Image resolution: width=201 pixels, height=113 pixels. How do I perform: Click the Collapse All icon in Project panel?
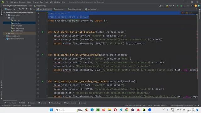coord(26,9)
